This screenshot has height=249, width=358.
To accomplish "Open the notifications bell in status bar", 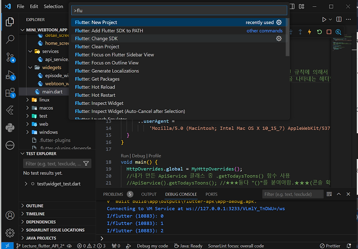I will (x=349, y=246).
